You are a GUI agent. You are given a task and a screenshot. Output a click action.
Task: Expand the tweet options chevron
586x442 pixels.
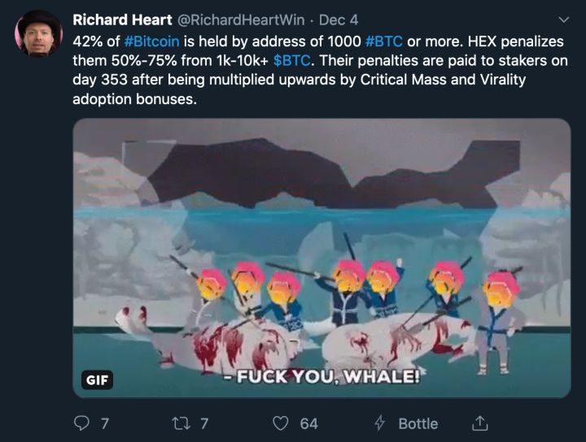tap(565, 19)
